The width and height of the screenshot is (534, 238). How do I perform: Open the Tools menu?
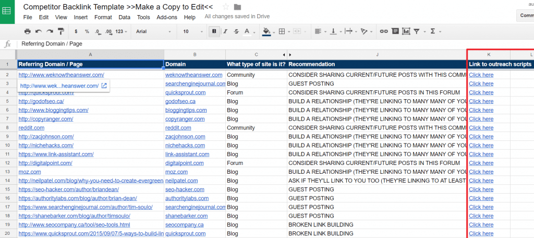[143, 17]
